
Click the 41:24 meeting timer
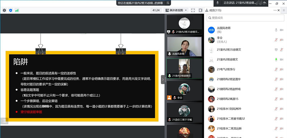pos(156,10)
